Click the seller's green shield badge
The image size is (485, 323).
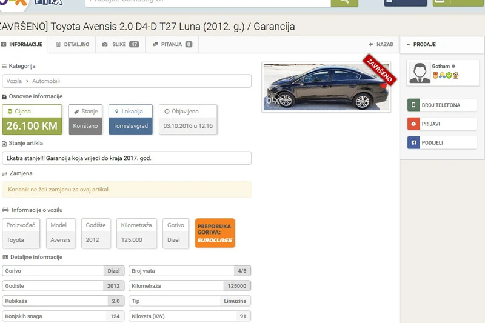tap(449, 75)
